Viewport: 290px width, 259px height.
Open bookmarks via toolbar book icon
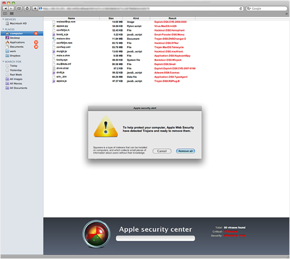click(x=19, y=8)
